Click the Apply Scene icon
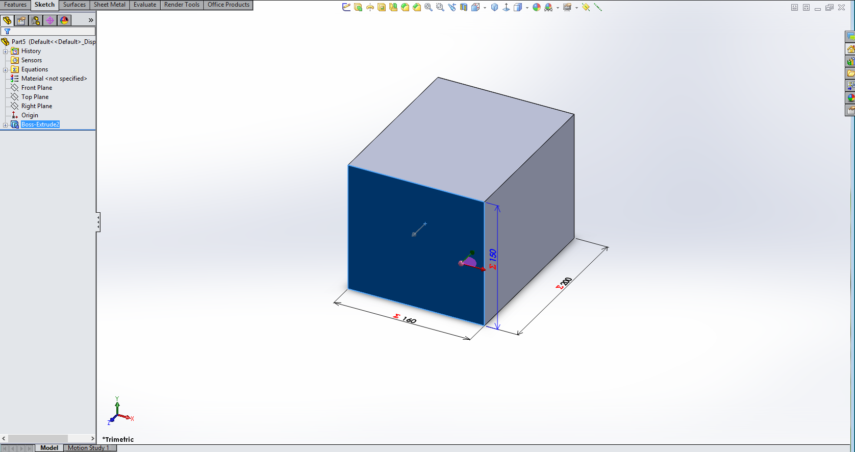The height and width of the screenshot is (452, 855). (548, 7)
